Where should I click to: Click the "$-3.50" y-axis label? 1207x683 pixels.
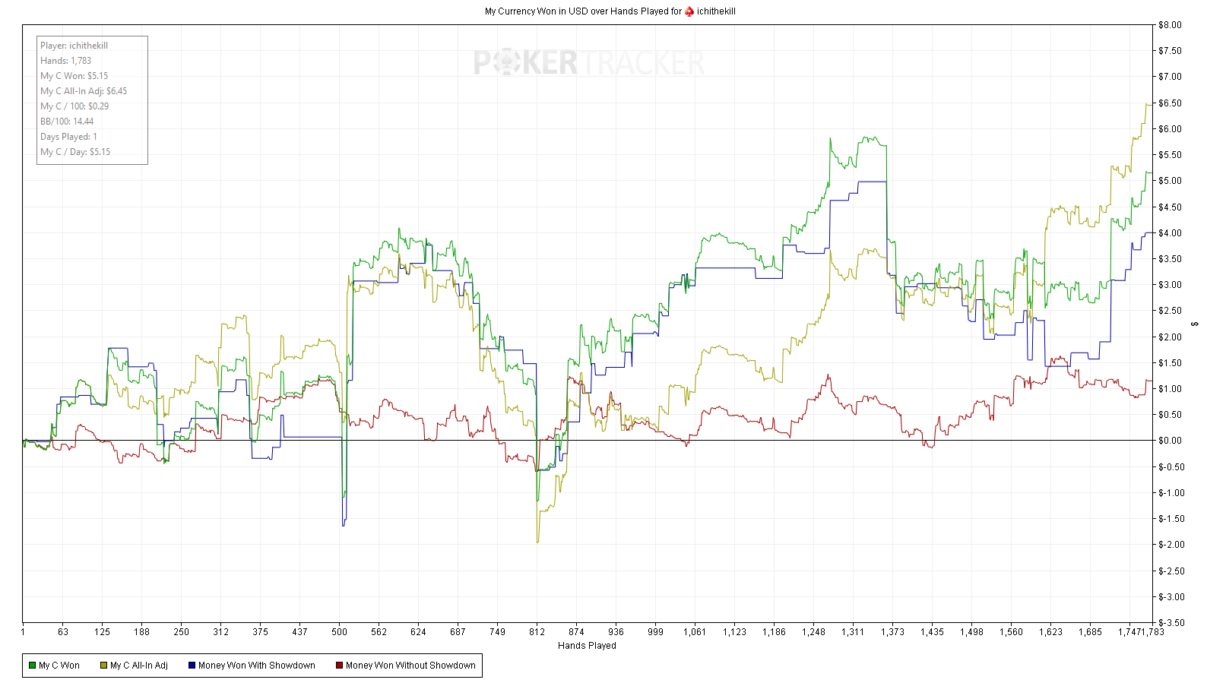(x=1171, y=623)
